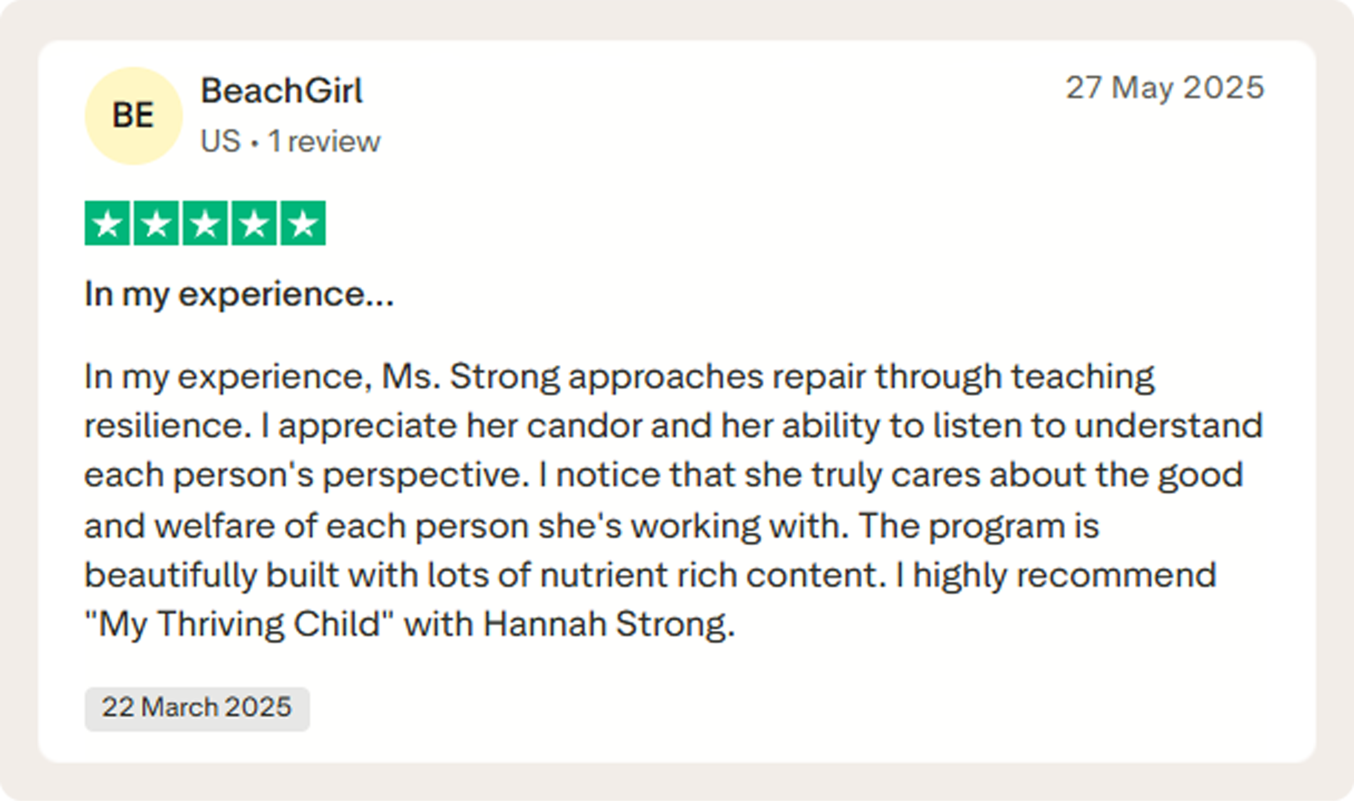Open BeachGirl's reviewer profile name
Viewport: 1354px width, 801px height.
point(281,91)
